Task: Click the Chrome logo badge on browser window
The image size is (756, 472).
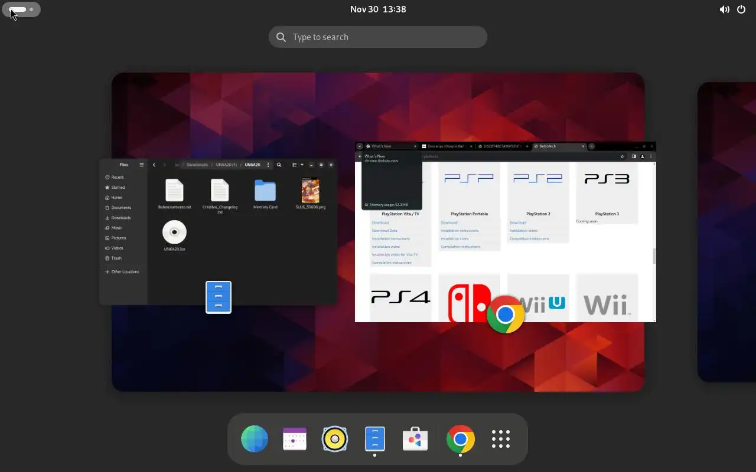Action: coord(505,315)
